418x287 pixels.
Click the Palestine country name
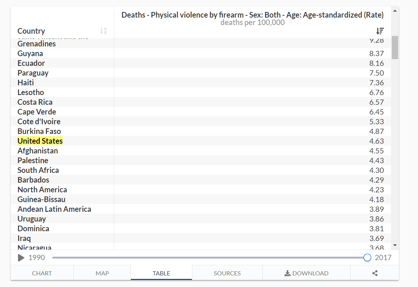click(x=33, y=161)
